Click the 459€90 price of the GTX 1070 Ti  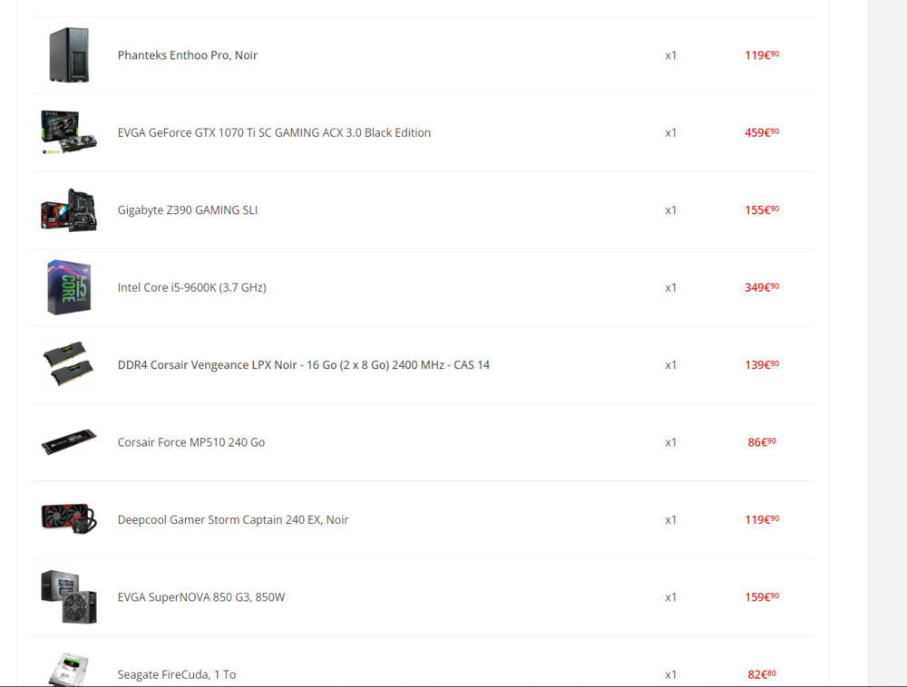pyautogui.click(x=761, y=132)
